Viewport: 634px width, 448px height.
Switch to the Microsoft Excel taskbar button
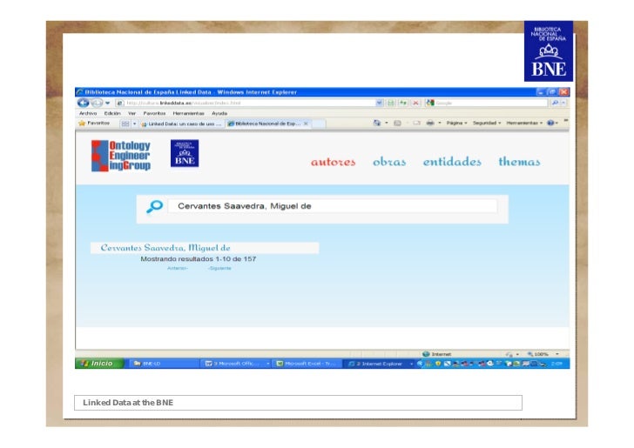point(307,364)
